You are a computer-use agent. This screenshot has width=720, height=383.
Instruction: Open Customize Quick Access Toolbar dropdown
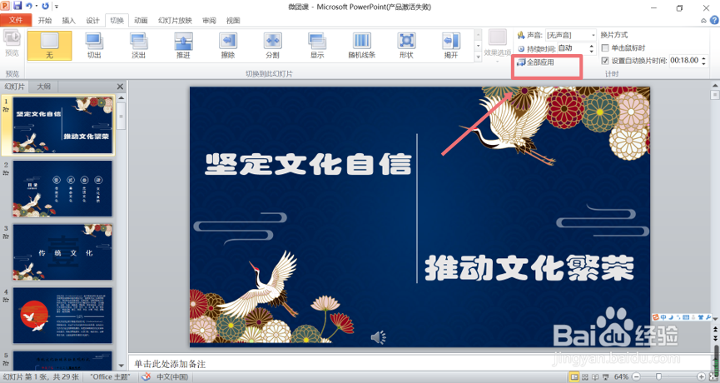click(57, 7)
